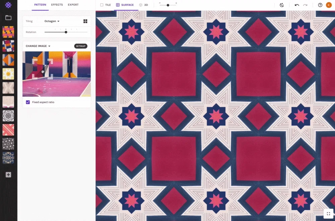This screenshot has height=221, width=335.
Task: Switch to the Export tab
Action: point(73,5)
